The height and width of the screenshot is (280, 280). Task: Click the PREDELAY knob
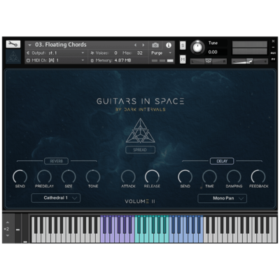pyautogui.click(x=44, y=176)
